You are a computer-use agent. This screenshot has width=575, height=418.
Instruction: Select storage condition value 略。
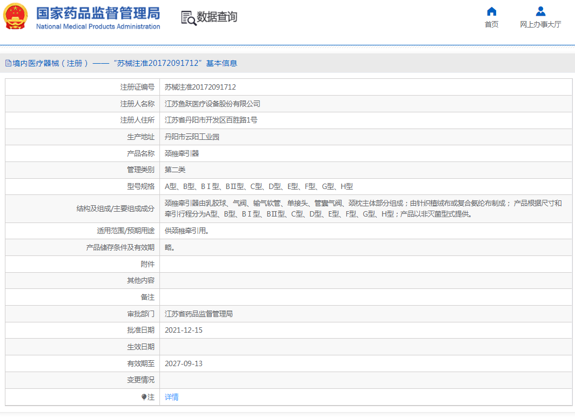[x=170, y=247]
